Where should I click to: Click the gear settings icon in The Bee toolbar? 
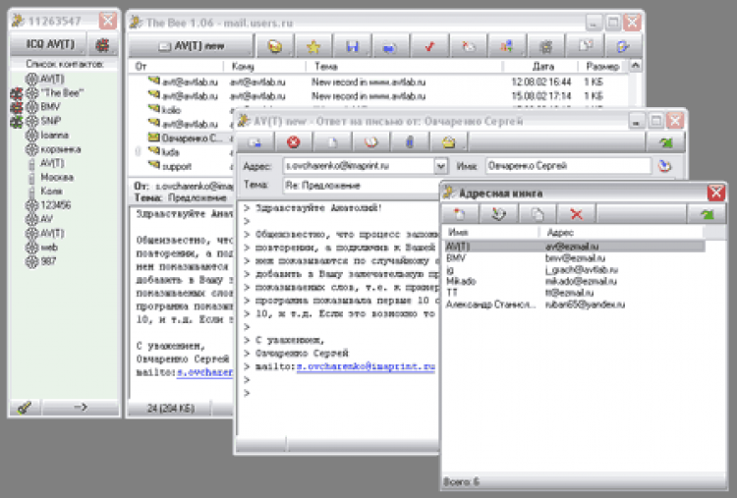545,46
